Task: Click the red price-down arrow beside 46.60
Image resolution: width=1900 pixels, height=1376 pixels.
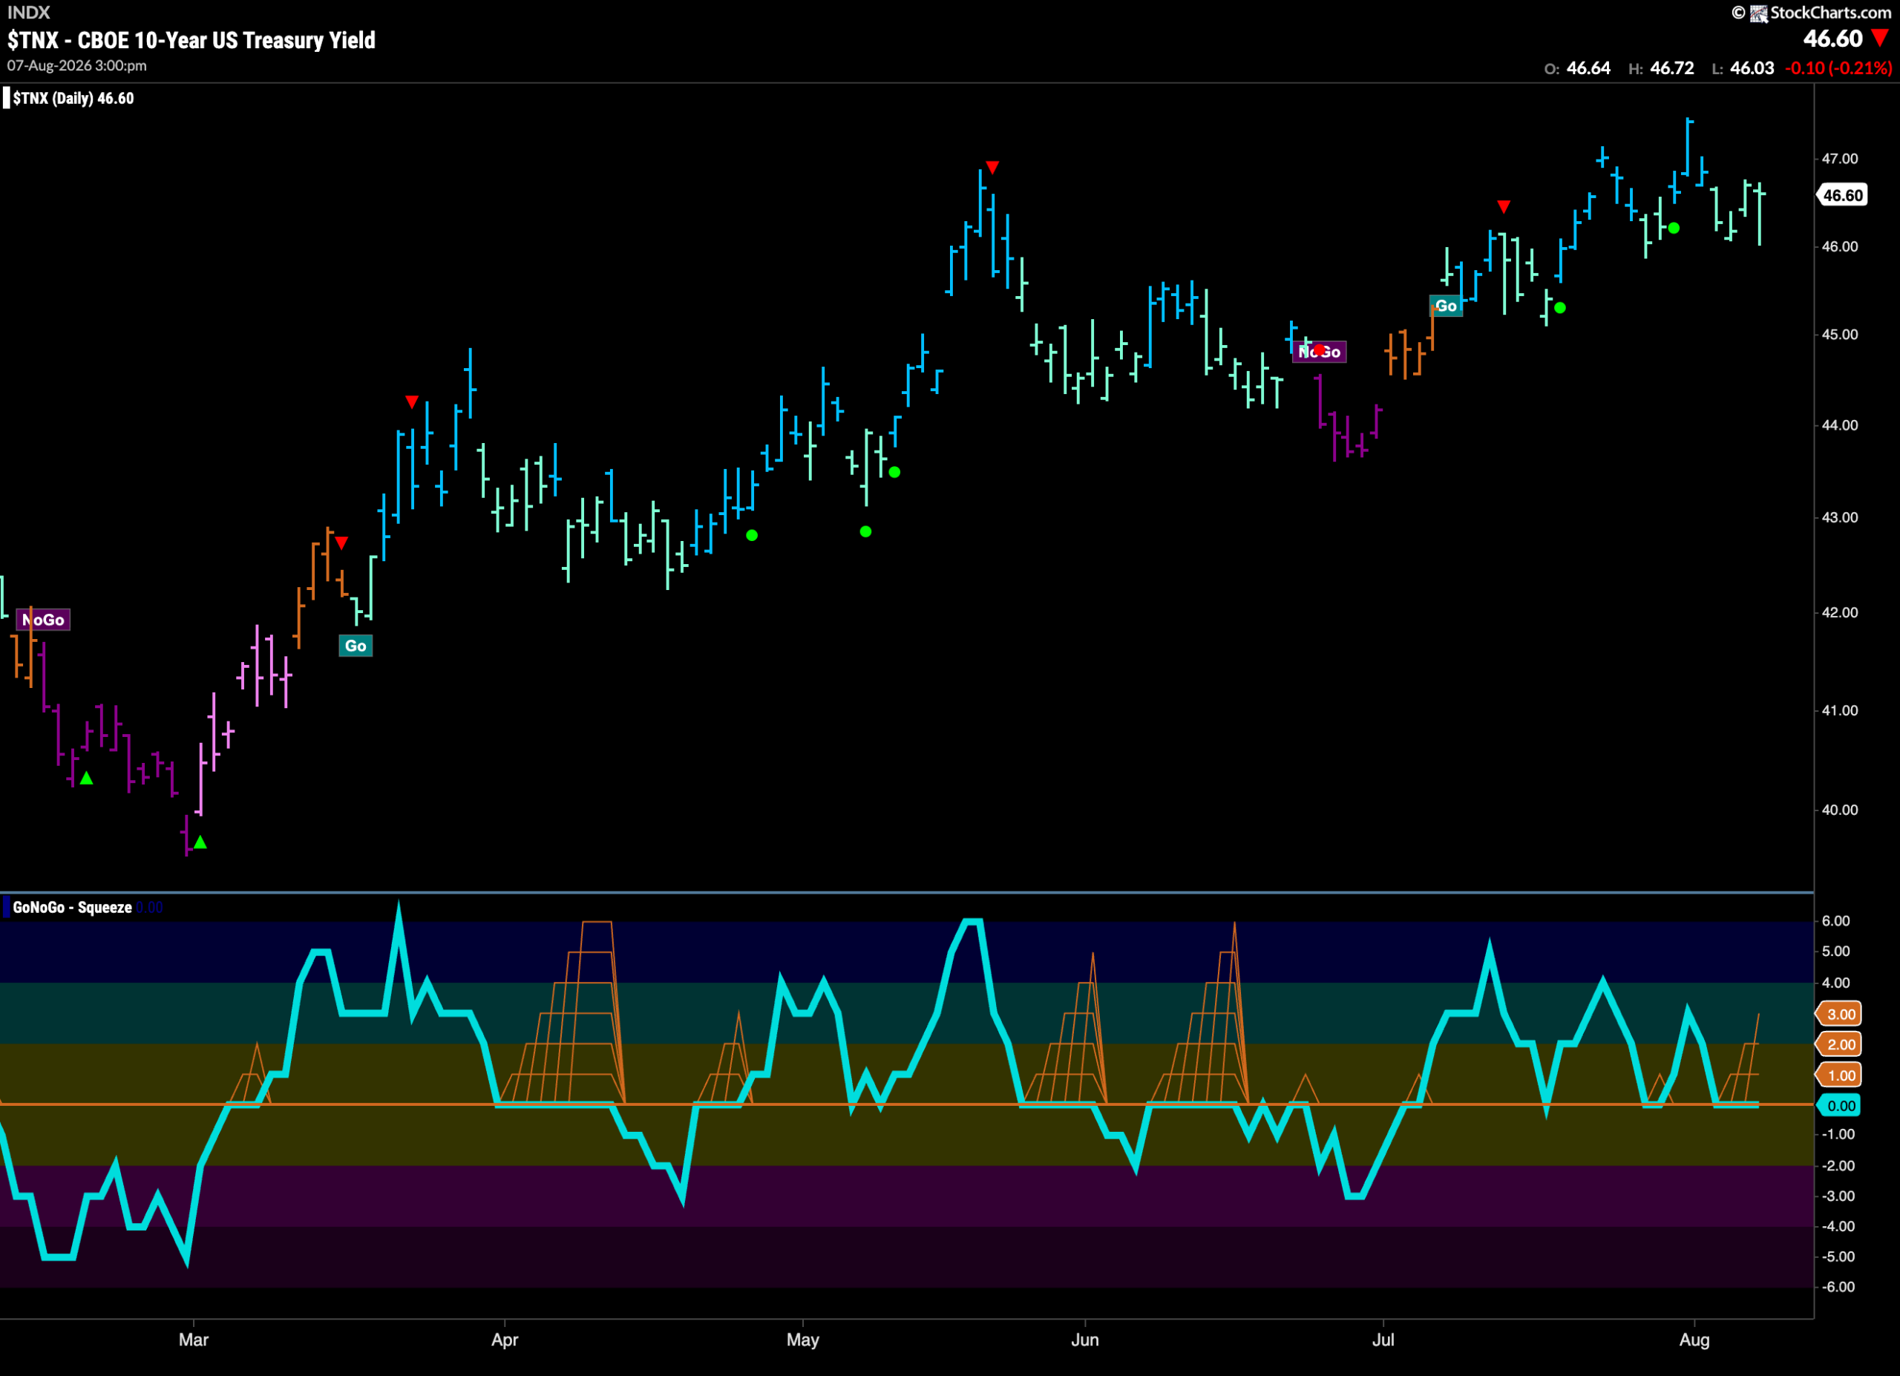Action: pyautogui.click(x=1880, y=38)
